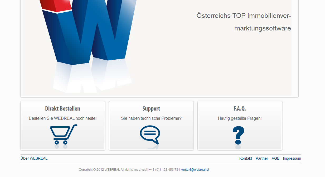Image resolution: width=325 pixels, height=177 pixels.
Task: Click the 'marktungssoftware' slogan line
Action: tap(263, 28)
